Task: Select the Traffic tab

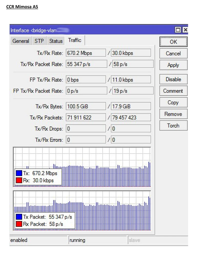Action: click(x=75, y=40)
